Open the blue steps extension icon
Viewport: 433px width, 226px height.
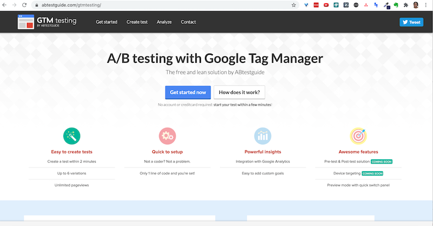(376, 5)
